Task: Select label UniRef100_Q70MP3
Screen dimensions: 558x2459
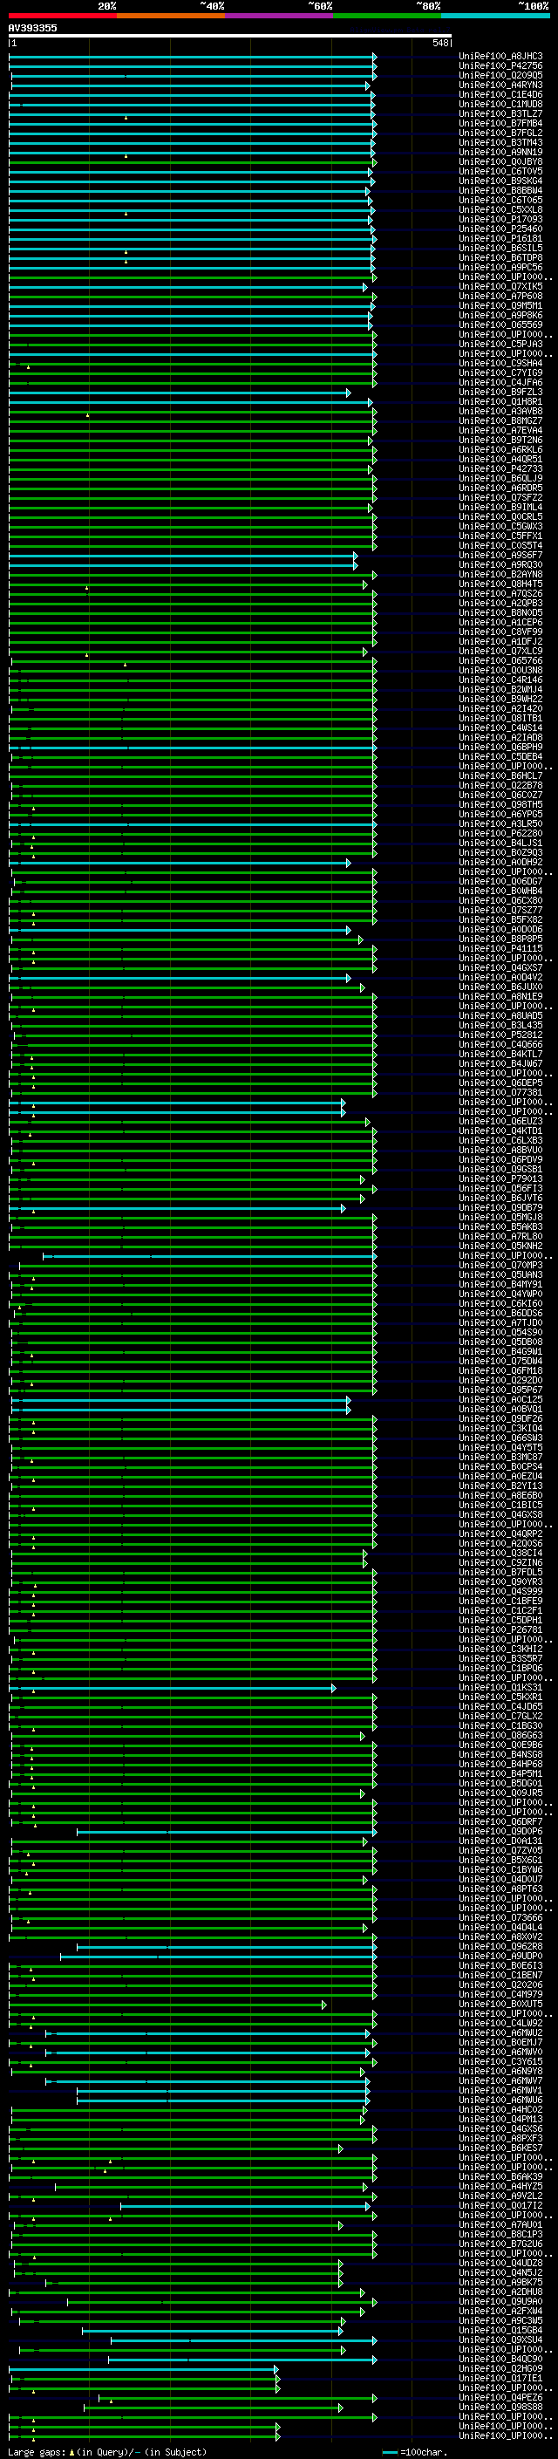Action: click(x=500, y=1266)
